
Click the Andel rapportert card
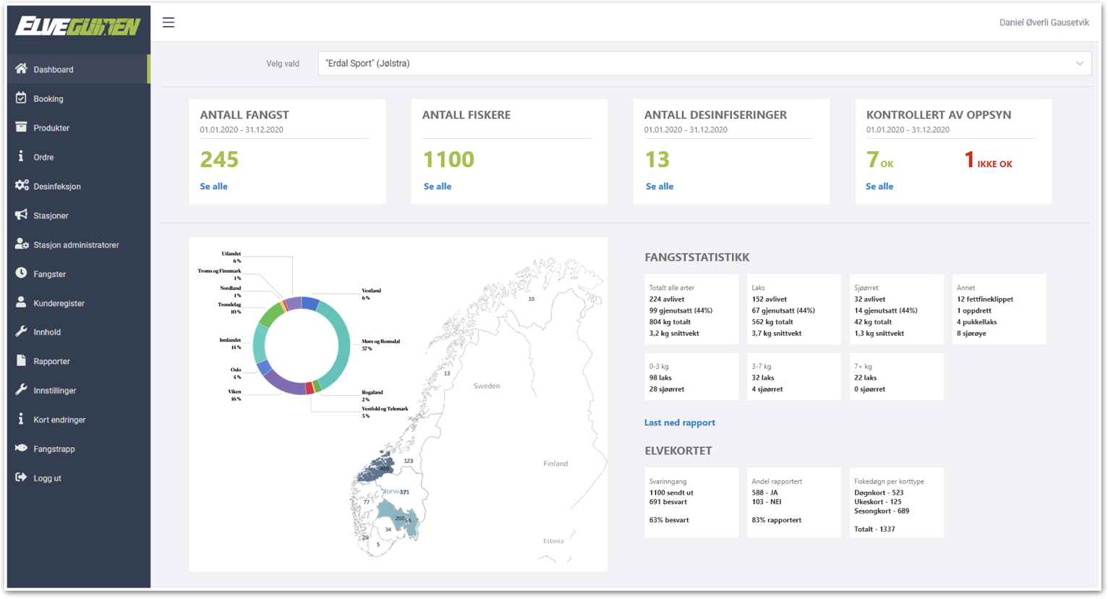click(x=794, y=503)
